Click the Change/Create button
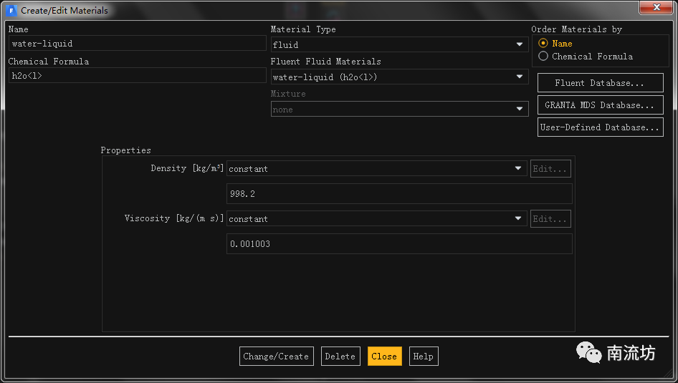Viewport: 678px width, 383px height. 277,357
